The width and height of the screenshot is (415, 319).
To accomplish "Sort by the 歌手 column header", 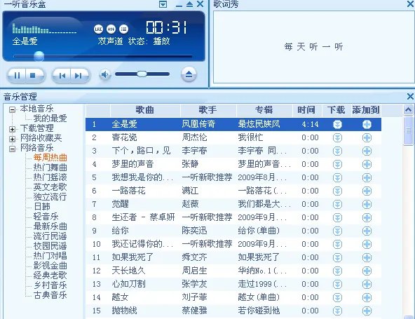I will (208, 110).
